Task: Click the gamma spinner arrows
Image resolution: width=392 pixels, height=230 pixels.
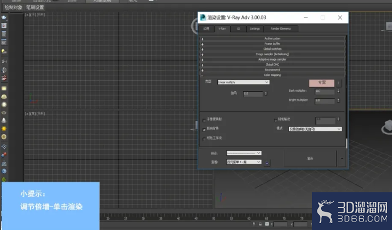Action: (x=266, y=93)
